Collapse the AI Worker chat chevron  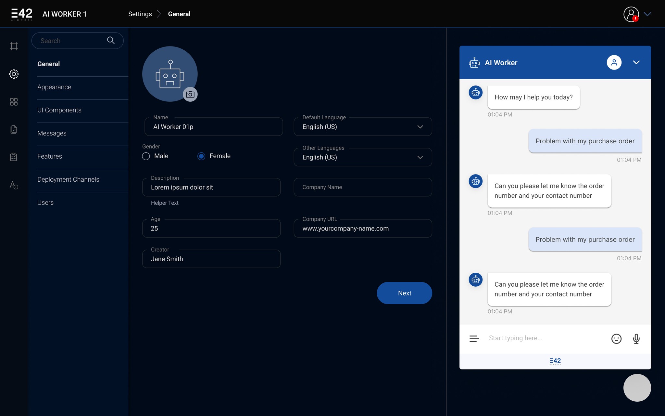click(x=636, y=62)
